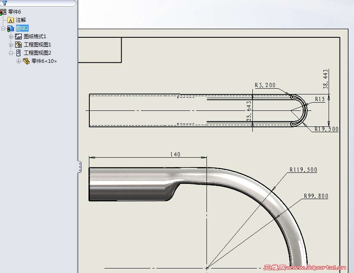Expand the 零件6<10> node
This screenshot has width=354, height=273.
[x=18, y=61]
